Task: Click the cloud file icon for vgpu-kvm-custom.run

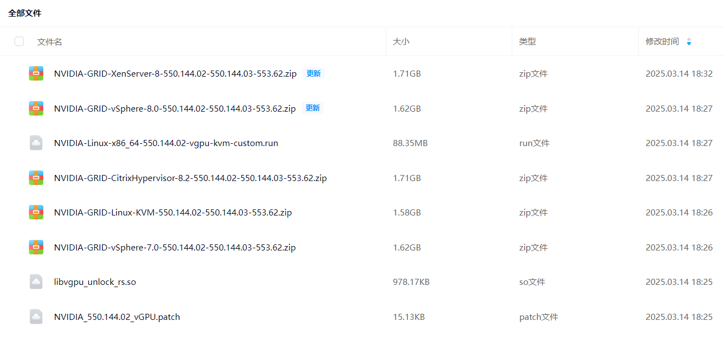Action: tap(36, 143)
